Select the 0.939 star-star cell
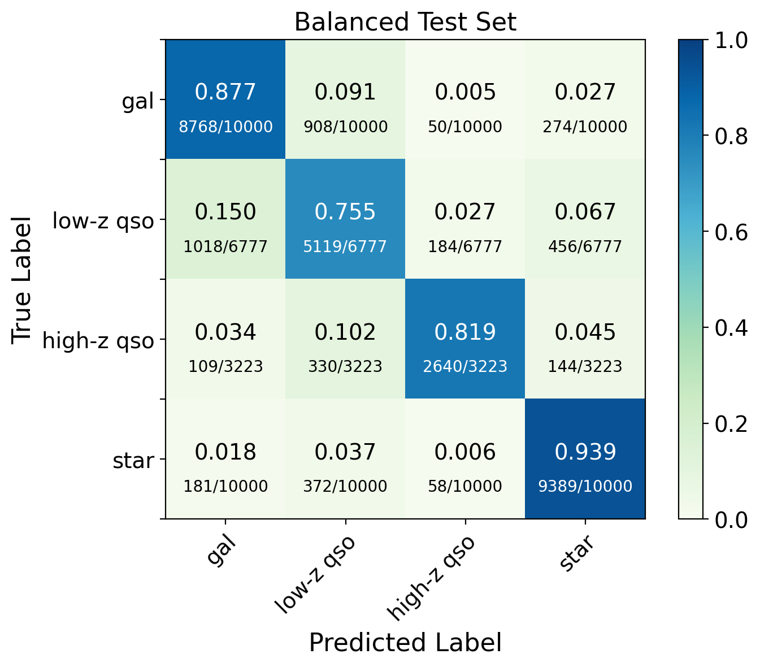760x667 pixels. coord(585,459)
